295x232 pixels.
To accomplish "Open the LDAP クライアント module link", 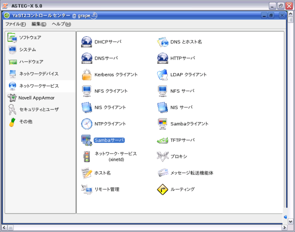I will pos(189,75).
